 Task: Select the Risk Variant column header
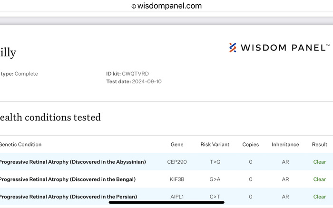click(215, 144)
